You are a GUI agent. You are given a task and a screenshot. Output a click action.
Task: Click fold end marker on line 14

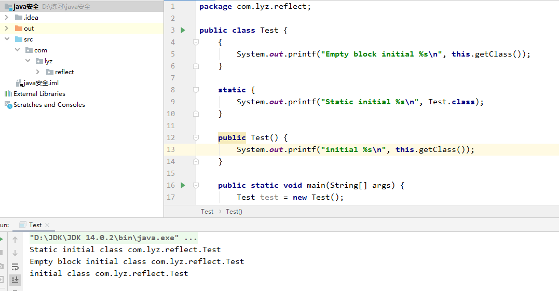pos(196,161)
